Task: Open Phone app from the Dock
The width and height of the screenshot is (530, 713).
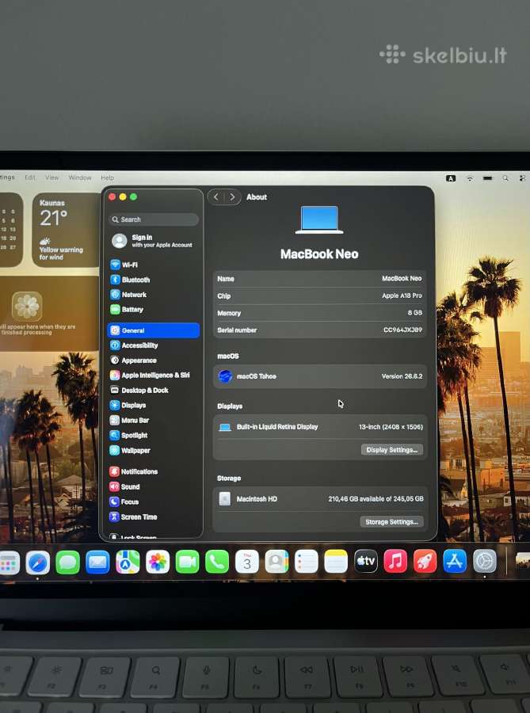Action: click(217, 562)
